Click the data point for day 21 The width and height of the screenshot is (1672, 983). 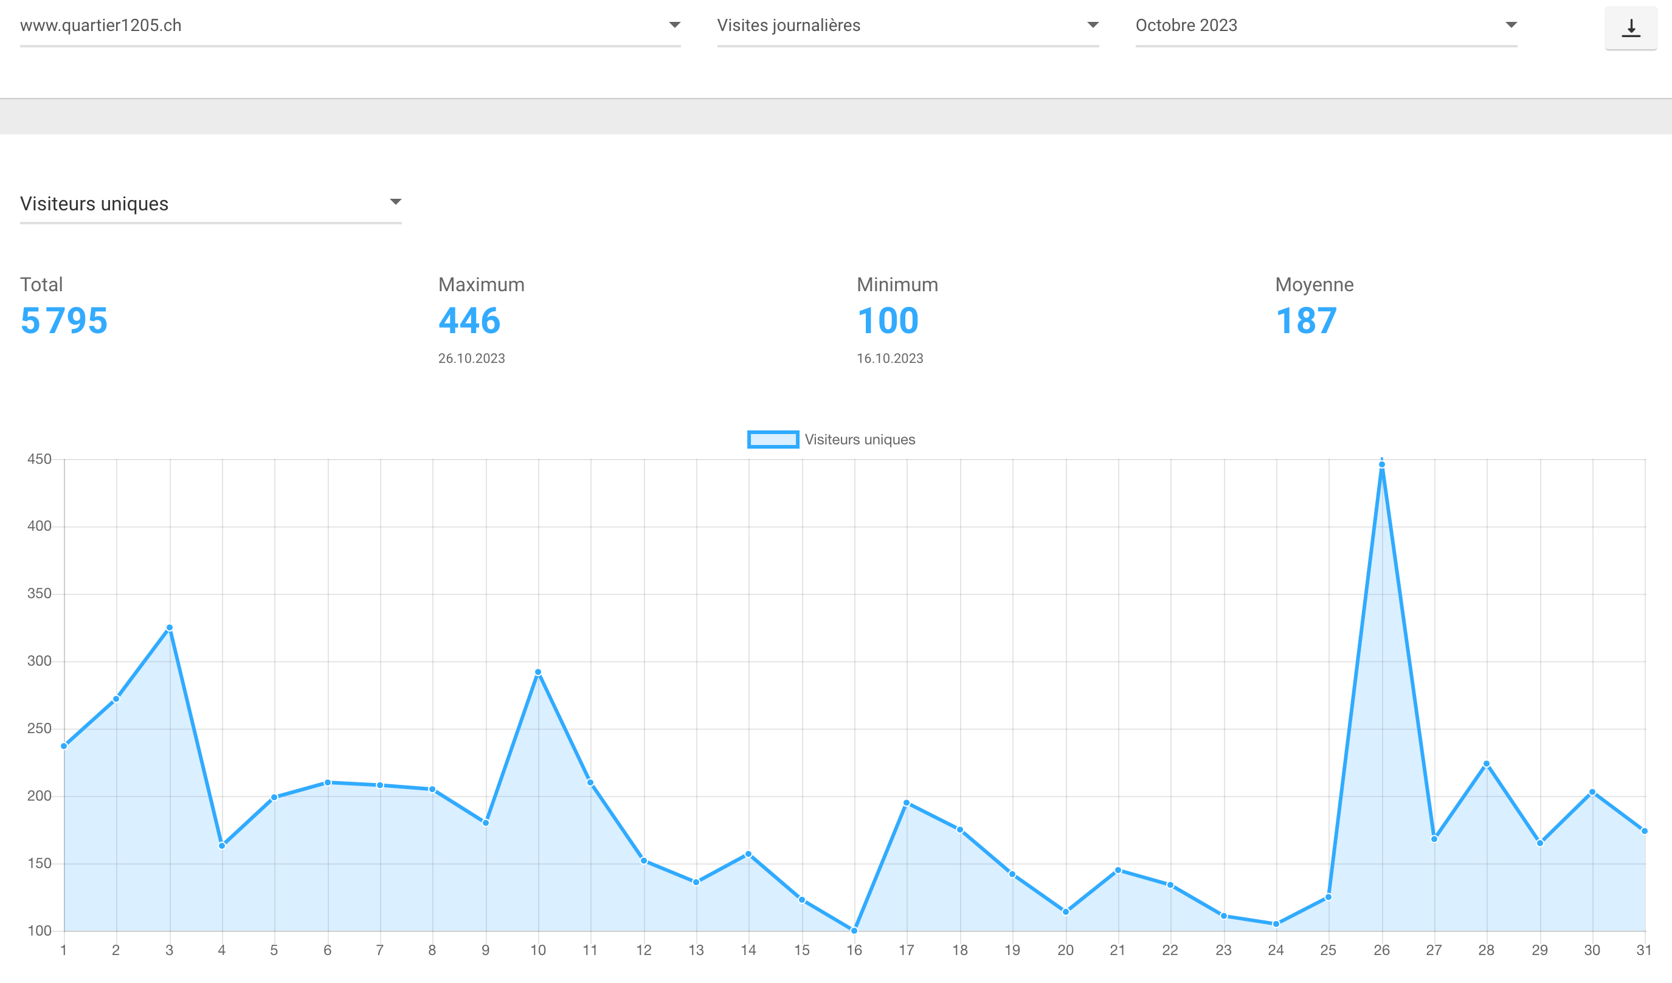tap(1118, 869)
